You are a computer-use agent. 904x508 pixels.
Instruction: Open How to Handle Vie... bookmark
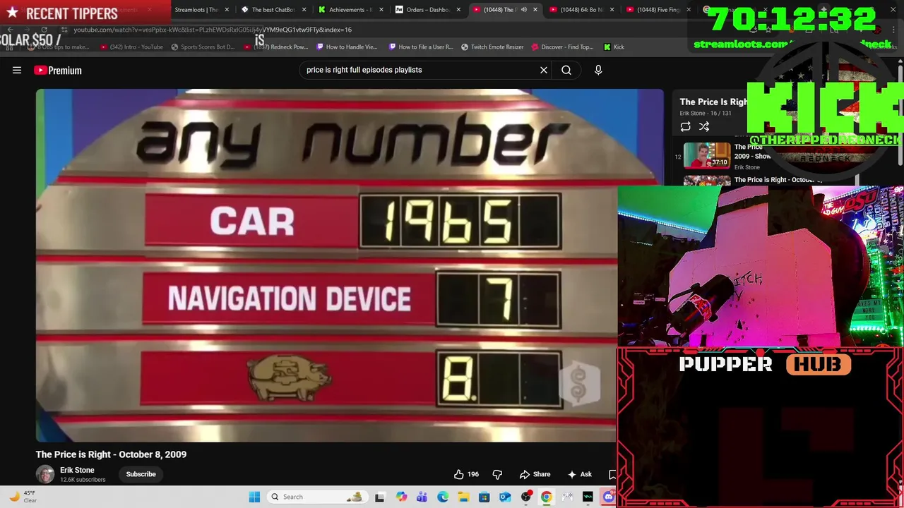point(347,47)
